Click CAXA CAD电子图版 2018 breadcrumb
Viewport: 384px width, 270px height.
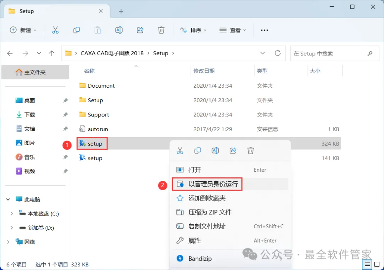click(112, 53)
